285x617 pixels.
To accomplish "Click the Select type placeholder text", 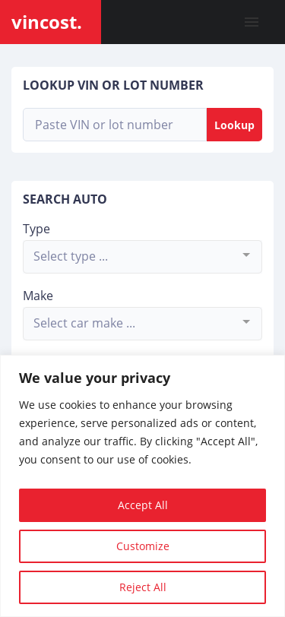I will pos(71,257).
